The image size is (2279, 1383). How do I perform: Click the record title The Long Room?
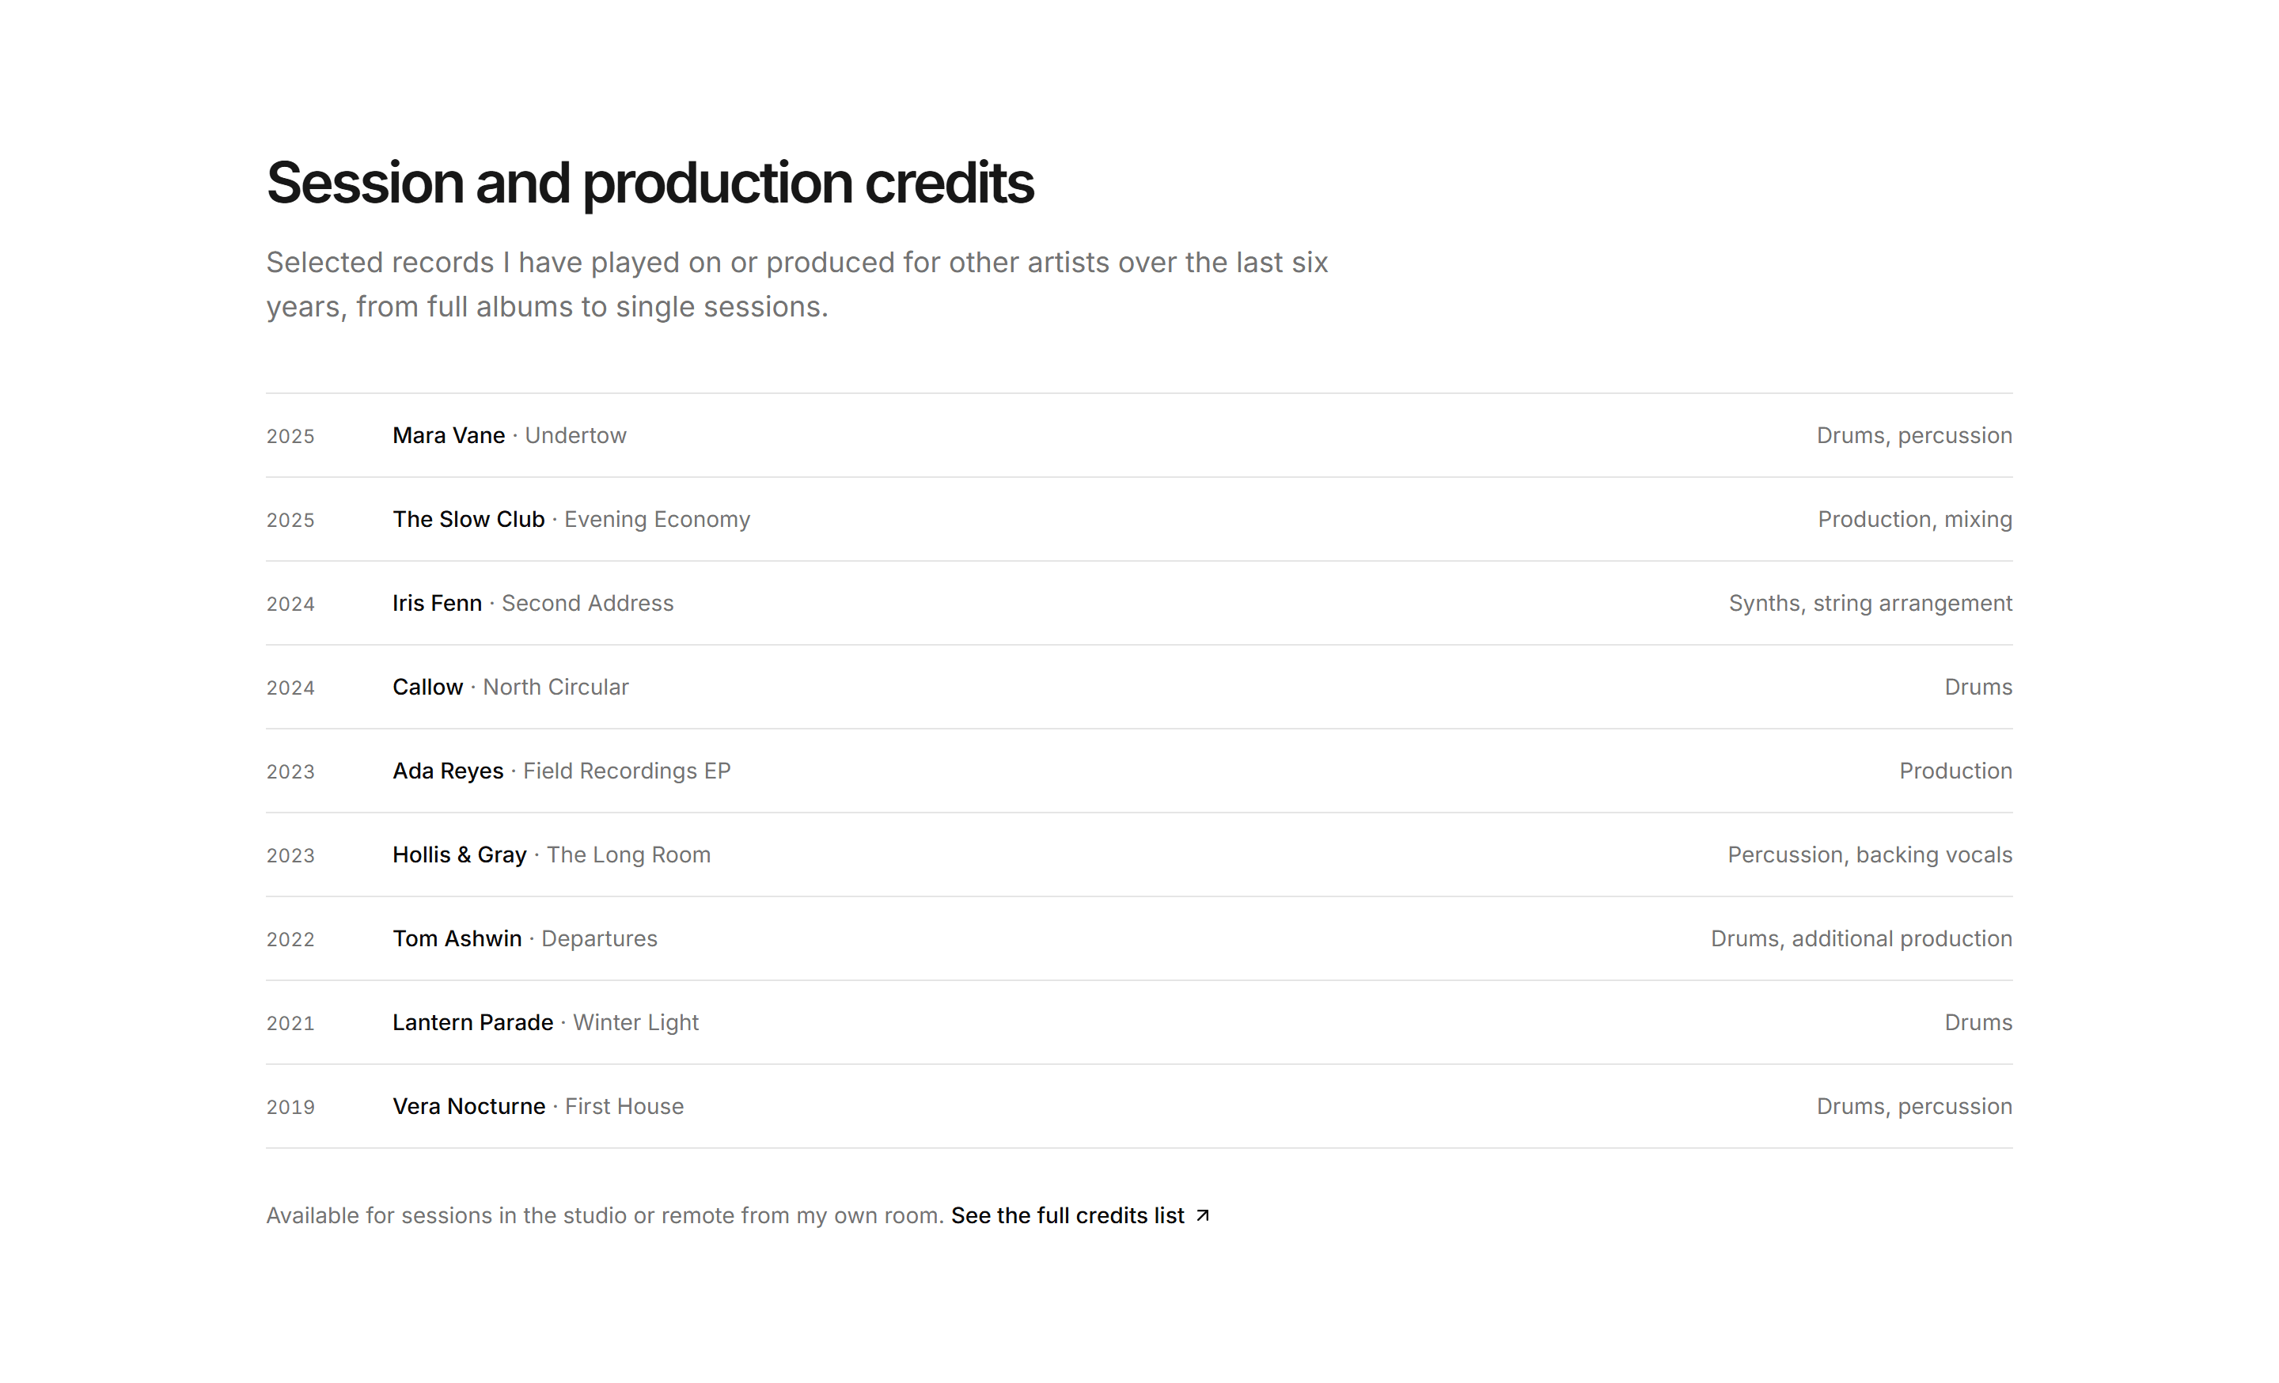pos(628,855)
